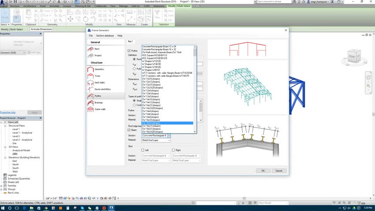Open 'Level 1 - Analytical' view in browser
The image size is (375, 211).
pyautogui.click(x=22, y=133)
